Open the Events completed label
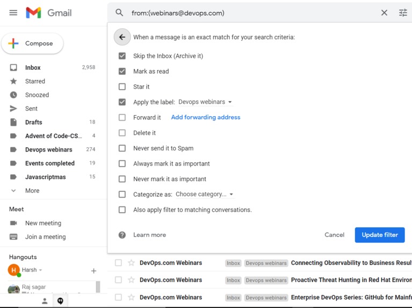 [53, 163]
